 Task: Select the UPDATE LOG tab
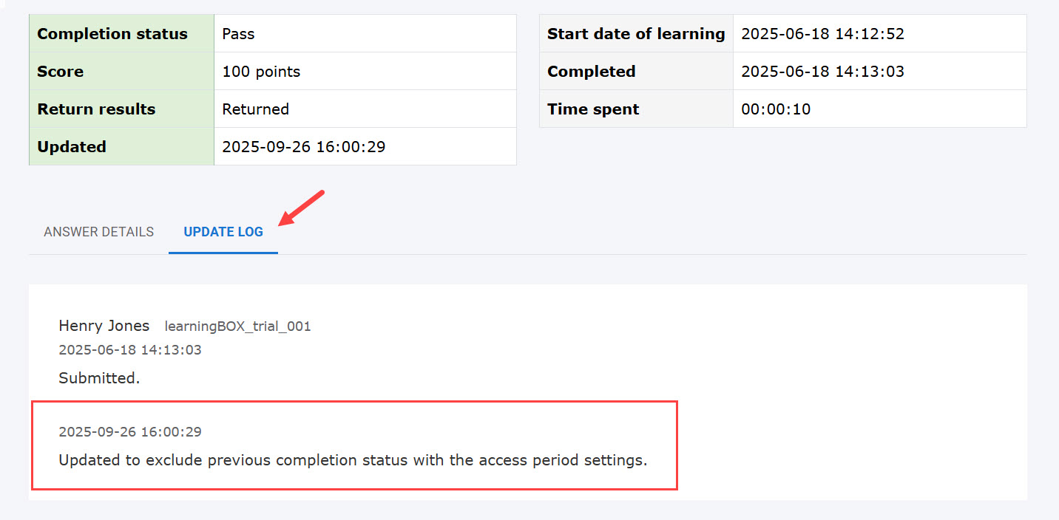click(x=223, y=232)
